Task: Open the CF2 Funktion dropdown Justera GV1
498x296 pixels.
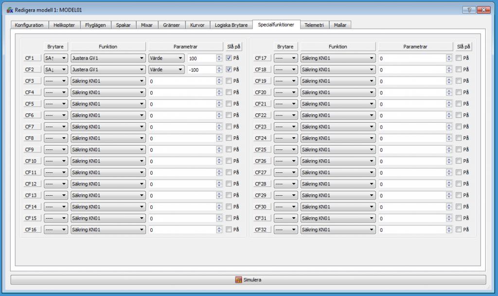Action: pos(108,70)
